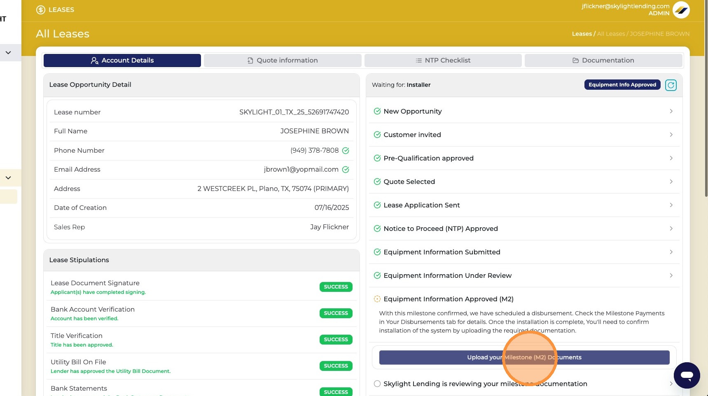Expand the Lease Application Sent chevron

(x=671, y=205)
